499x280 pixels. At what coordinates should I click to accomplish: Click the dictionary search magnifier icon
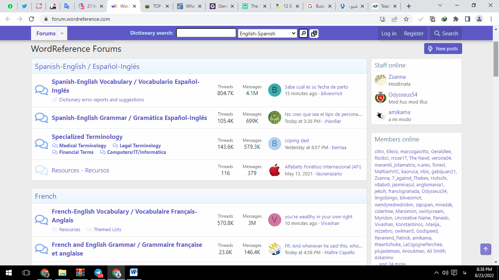pos(303,34)
